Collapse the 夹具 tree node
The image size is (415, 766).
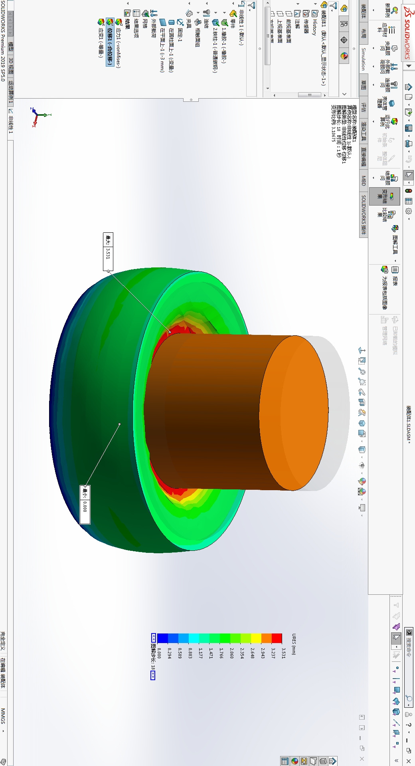click(x=189, y=3)
